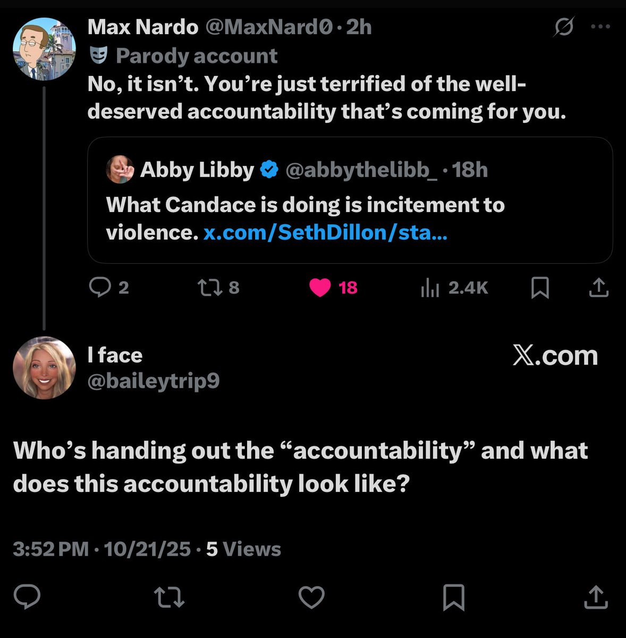Bookmark the @baileytrip9 post
This screenshot has height=638, width=626.
point(454,597)
